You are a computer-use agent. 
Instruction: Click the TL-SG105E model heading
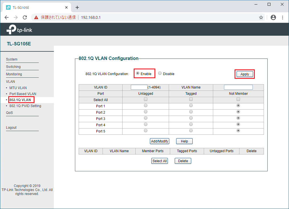pos(19,44)
